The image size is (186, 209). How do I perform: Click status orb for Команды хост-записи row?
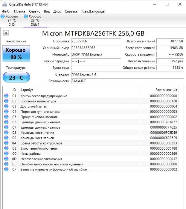click(6, 138)
